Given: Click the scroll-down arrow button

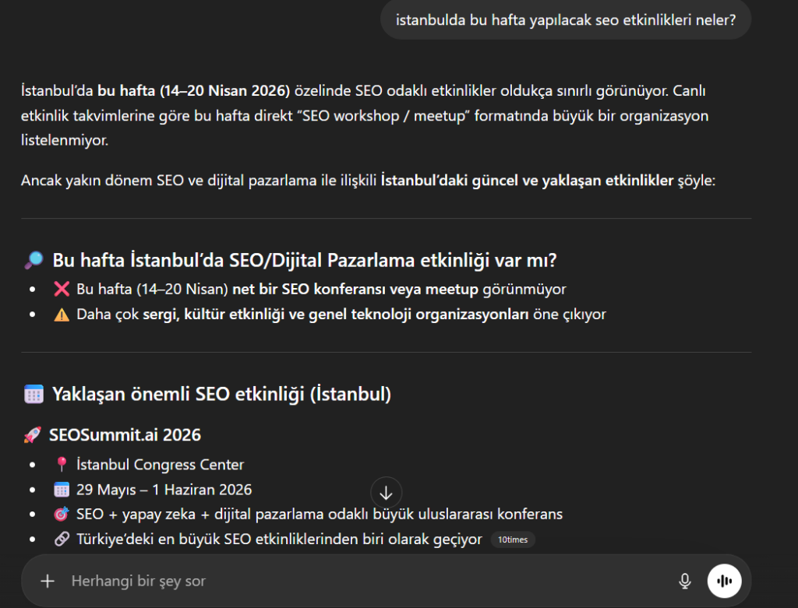Looking at the screenshot, I should coord(386,492).
